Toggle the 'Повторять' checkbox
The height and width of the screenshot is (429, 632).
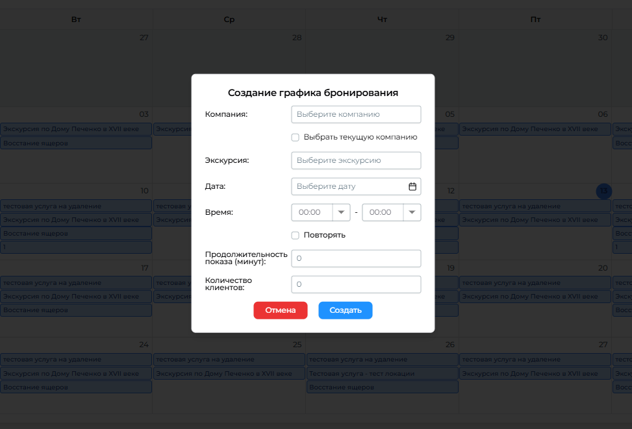point(295,235)
